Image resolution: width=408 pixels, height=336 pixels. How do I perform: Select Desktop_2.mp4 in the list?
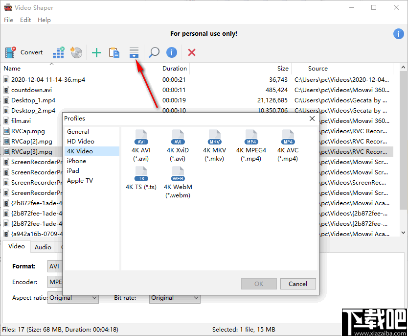33,111
